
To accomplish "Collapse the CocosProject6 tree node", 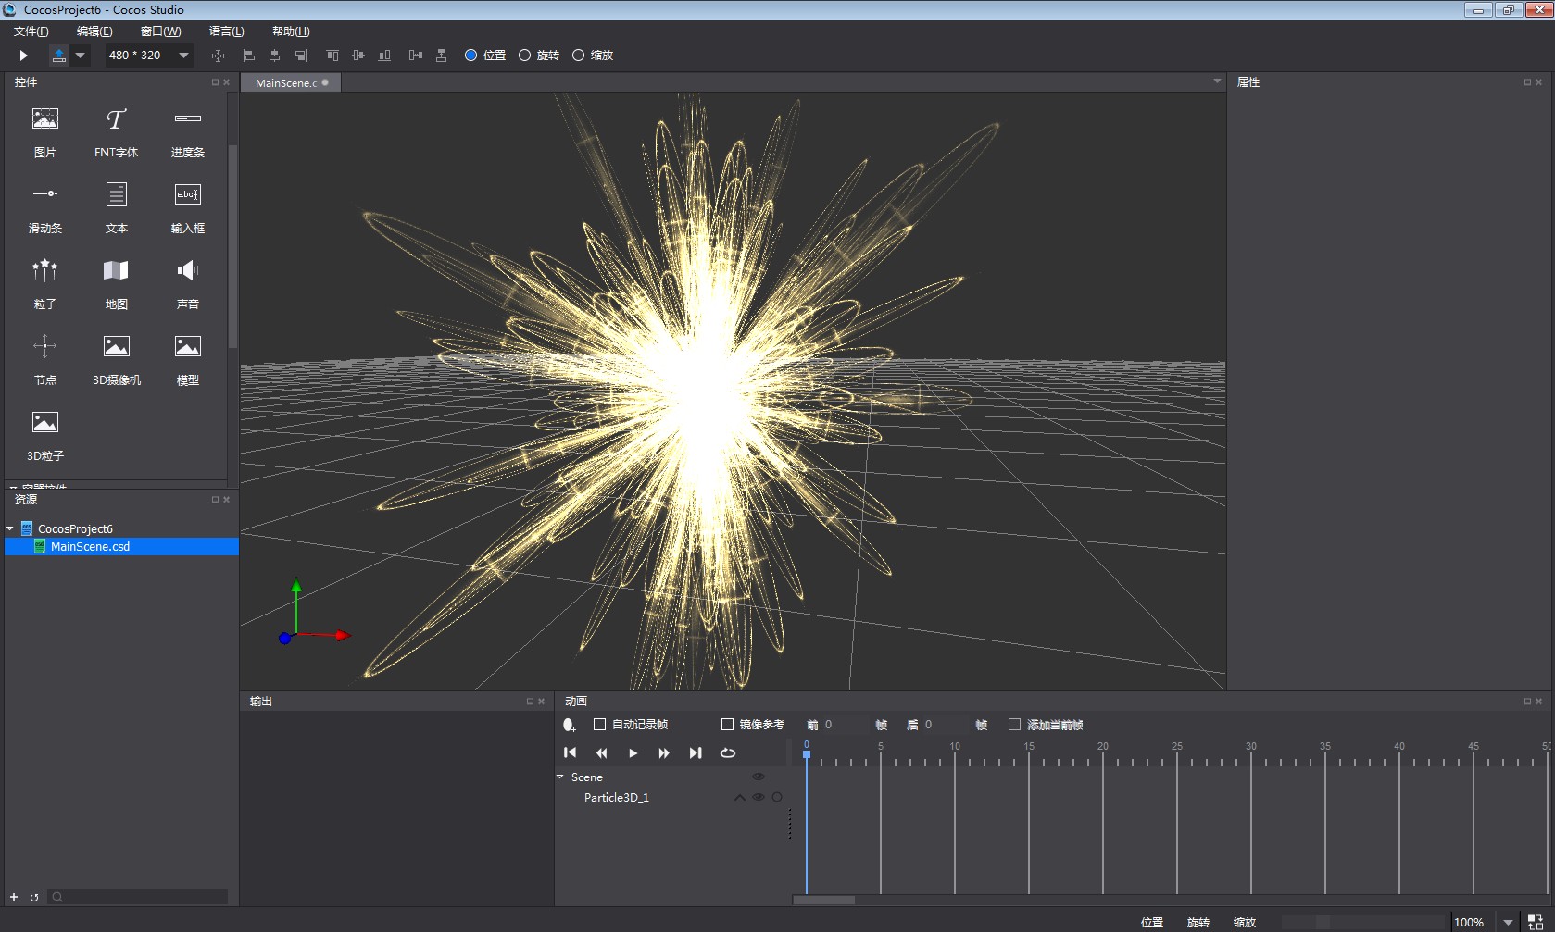I will click(10, 528).
